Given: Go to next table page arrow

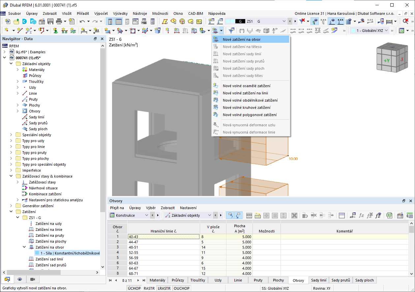Looking at the screenshot, I should click(x=138, y=280).
